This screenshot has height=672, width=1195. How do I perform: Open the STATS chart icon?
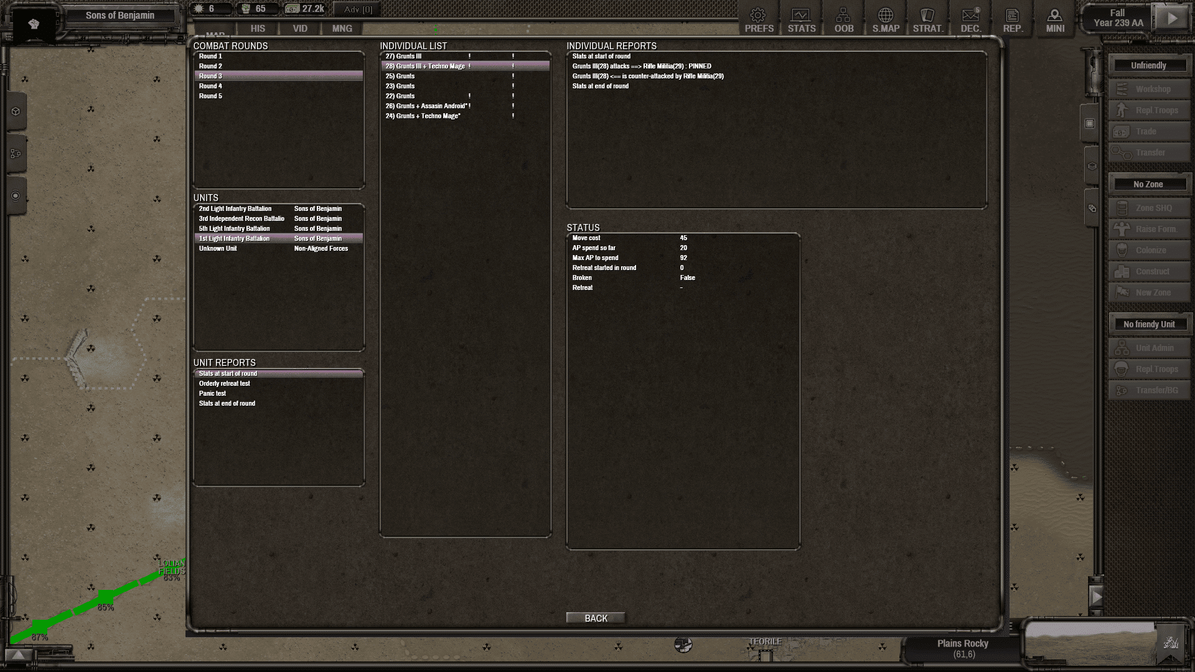[x=801, y=19]
